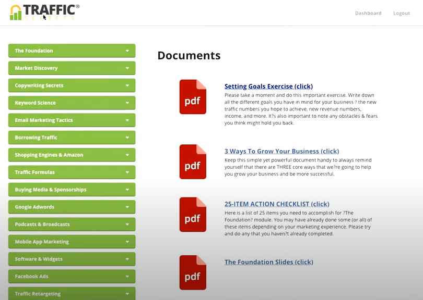Expand Borrowing Traffic arrow
Image resolution: width=423 pixels, height=300 pixels.
tap(127, 137)
